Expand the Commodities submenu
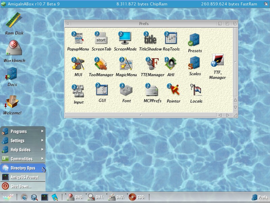Screen dimensions: 270x203 pos(23,159)
